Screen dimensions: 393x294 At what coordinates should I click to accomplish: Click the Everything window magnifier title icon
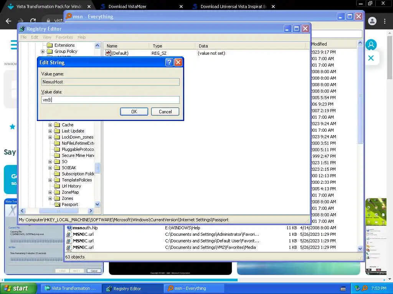[68, 16]
